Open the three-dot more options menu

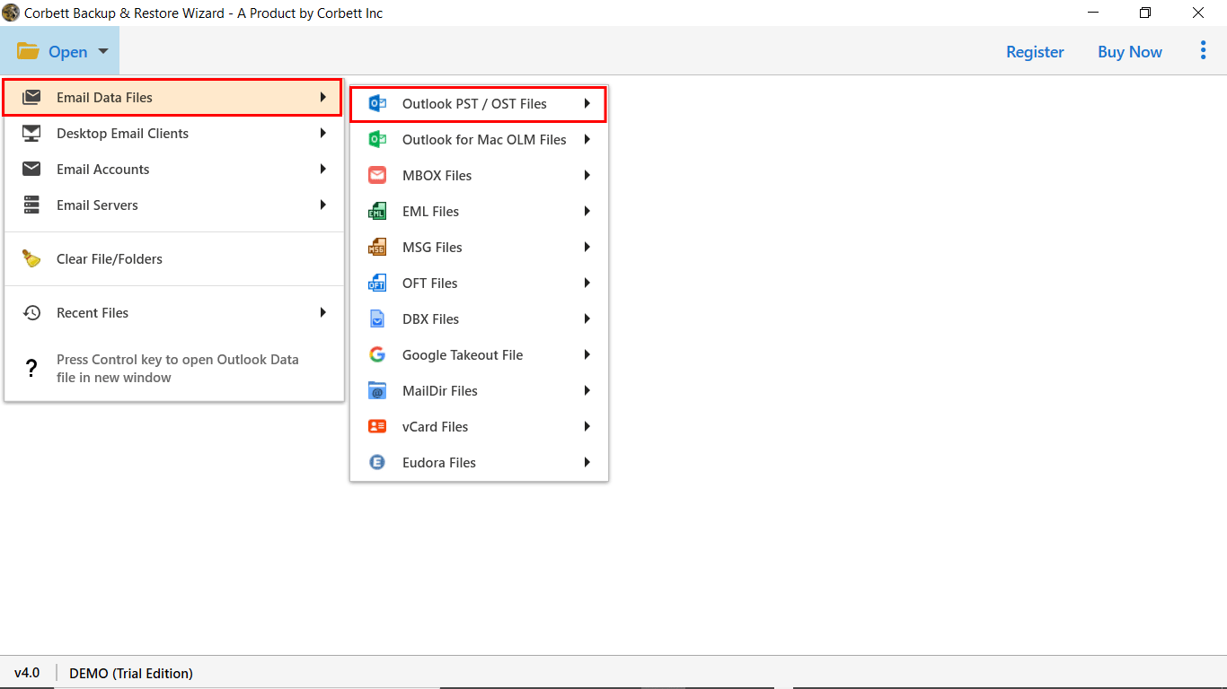[1203, 51]
